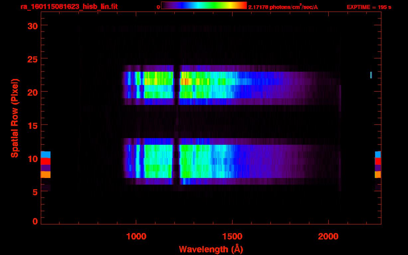This screenshot has width=408, height=255.
Task: Select the red swatch beside the y-axis
Action: click(x=46, y=161)
